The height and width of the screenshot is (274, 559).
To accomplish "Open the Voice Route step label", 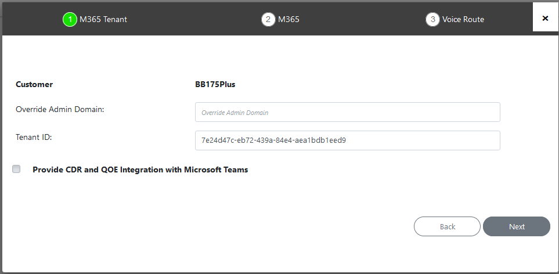I will point(463,19).
